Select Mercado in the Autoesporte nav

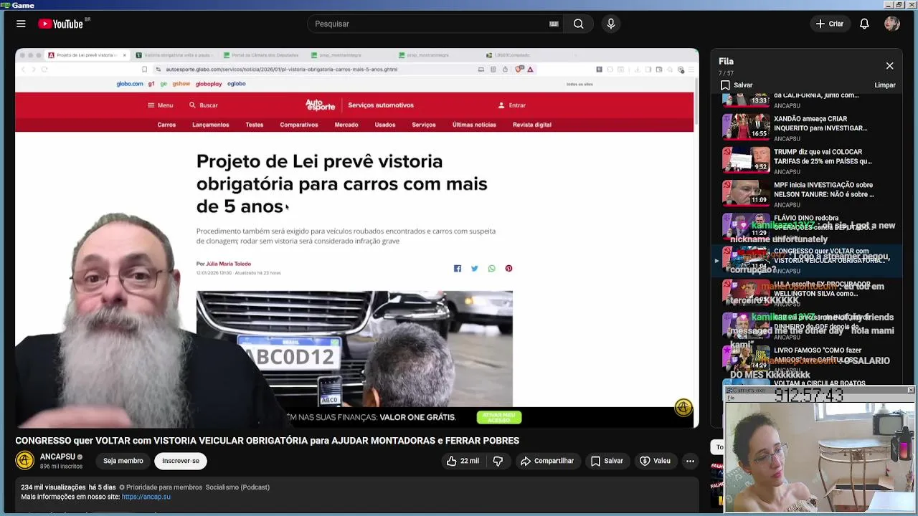point(346,125)
